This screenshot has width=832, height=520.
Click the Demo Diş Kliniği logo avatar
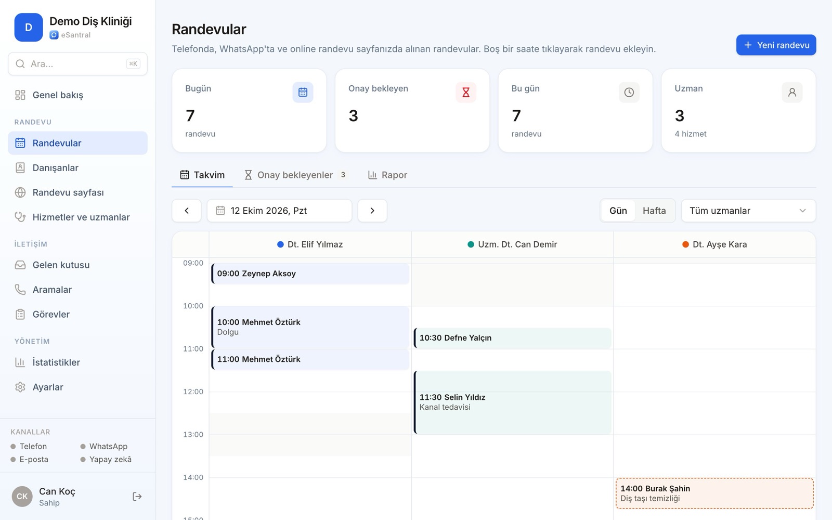click(29, 27)
